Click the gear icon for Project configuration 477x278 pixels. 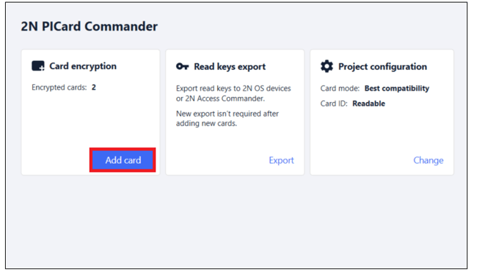(327, 66)
